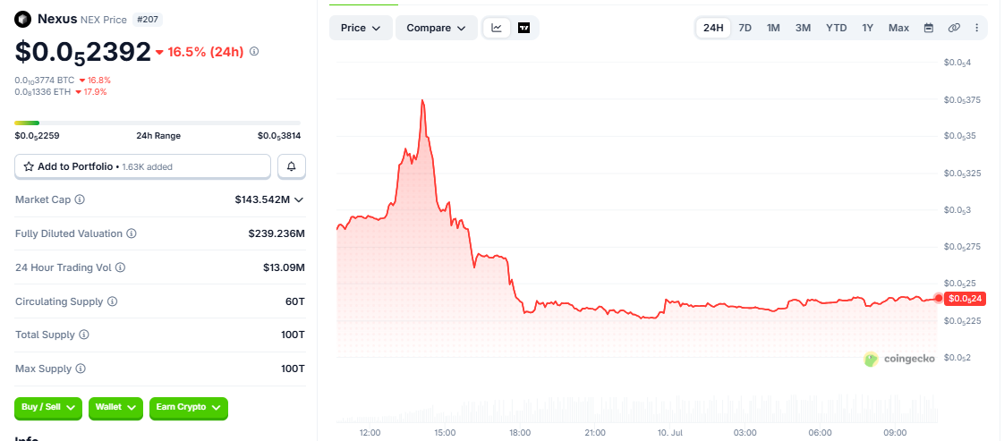Click the main price $0.0₅2392

coord(83,52)
